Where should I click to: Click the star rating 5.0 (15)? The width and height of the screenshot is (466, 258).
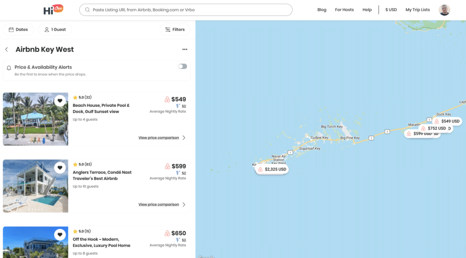click(82, 231)
